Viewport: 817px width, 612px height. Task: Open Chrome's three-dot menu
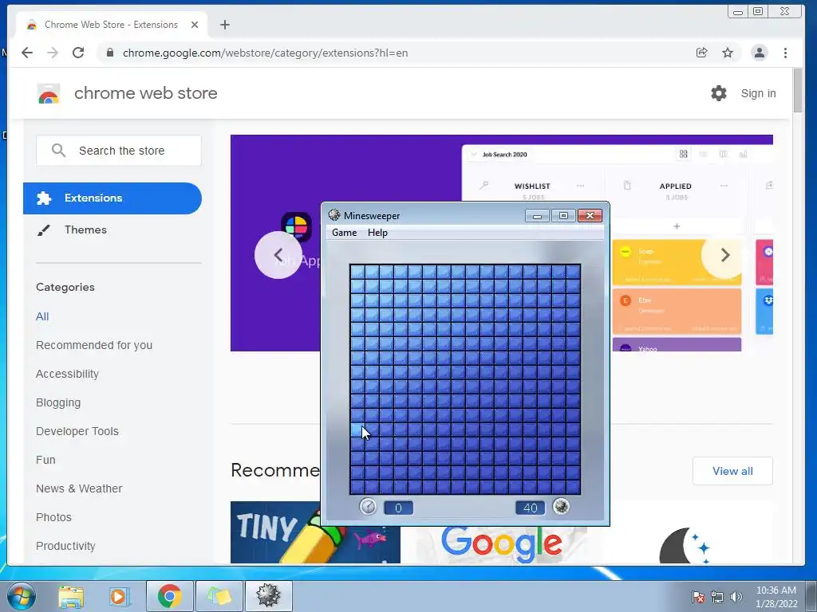[785, 53]
